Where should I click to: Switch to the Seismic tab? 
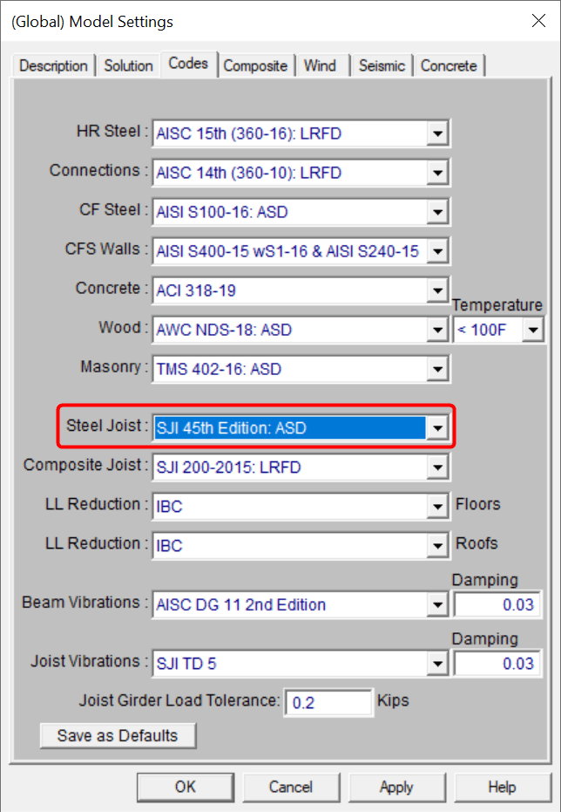coord(382,66)
